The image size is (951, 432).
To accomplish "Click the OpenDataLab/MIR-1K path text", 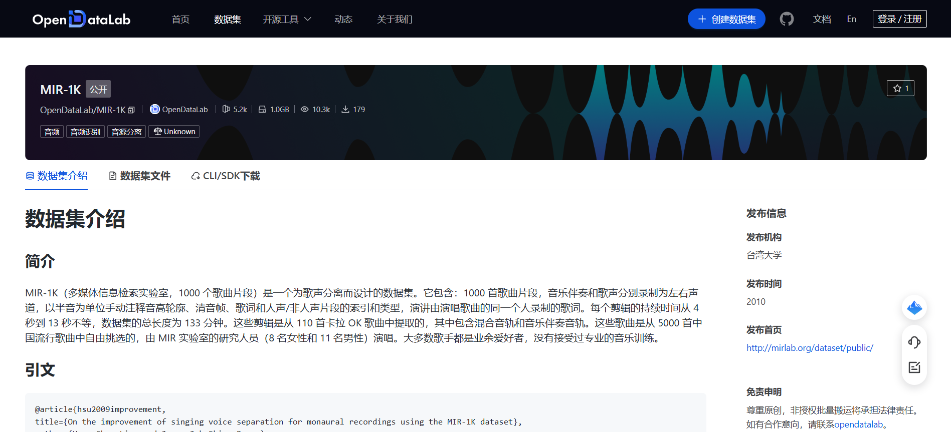I will (x=83, y=110).
